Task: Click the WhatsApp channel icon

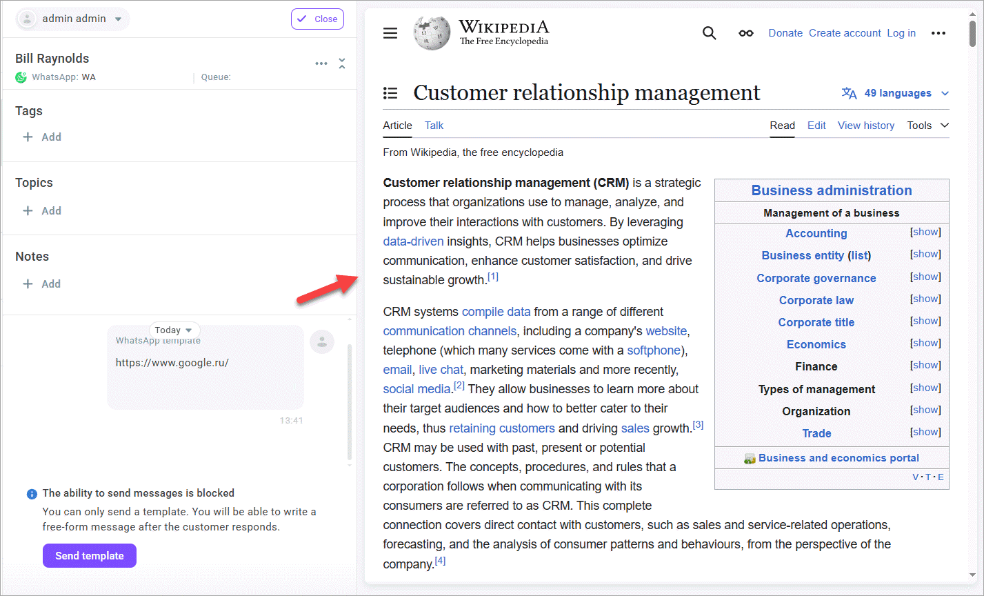Action: [x=21, y=77]
